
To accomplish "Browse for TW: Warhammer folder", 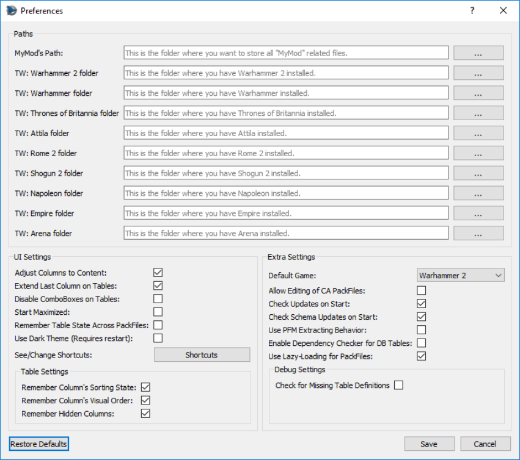I will pos(478,93).
